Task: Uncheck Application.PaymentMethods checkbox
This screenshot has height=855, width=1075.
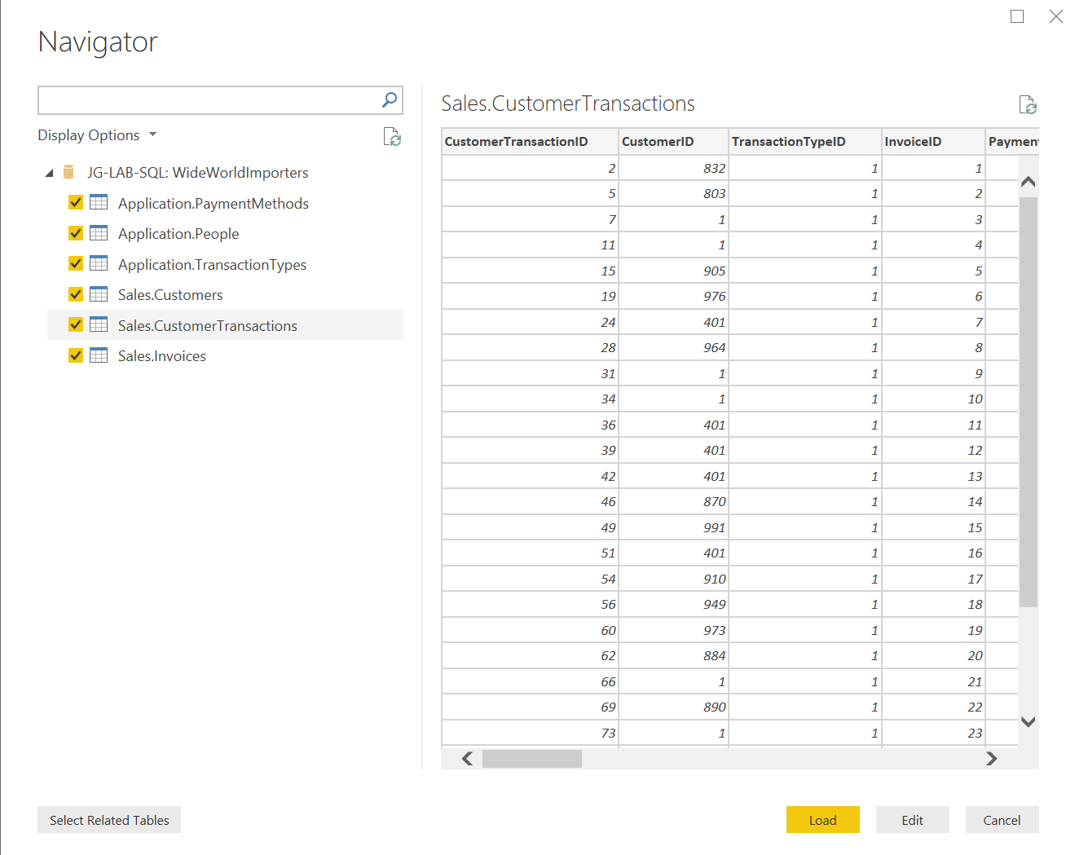Action: point(76,202)
